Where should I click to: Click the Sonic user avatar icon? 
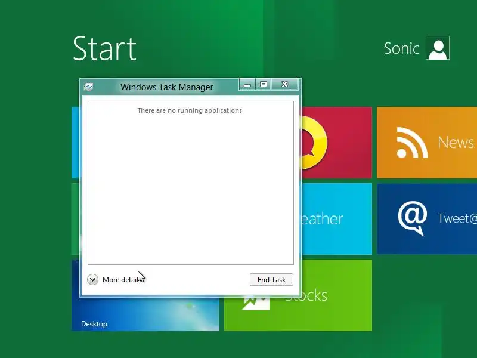point(438,48)
